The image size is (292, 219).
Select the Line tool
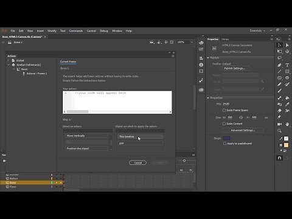[280, 71]
